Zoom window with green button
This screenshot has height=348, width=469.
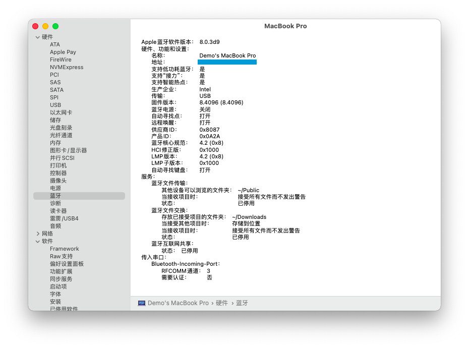coord(55,26)
